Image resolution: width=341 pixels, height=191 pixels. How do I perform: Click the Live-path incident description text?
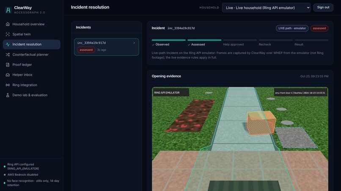[x=237, y=55]
